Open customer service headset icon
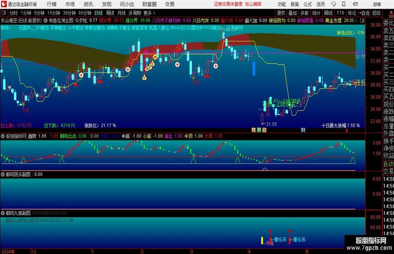This screenshot has height=254, width=394. click(334, 4)
